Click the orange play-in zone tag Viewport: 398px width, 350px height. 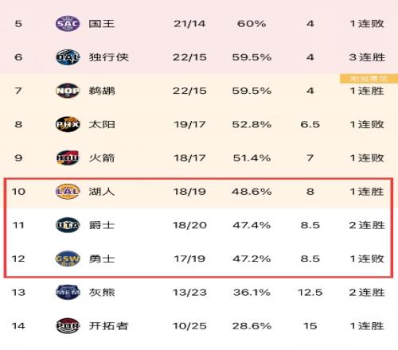[369, 79]
